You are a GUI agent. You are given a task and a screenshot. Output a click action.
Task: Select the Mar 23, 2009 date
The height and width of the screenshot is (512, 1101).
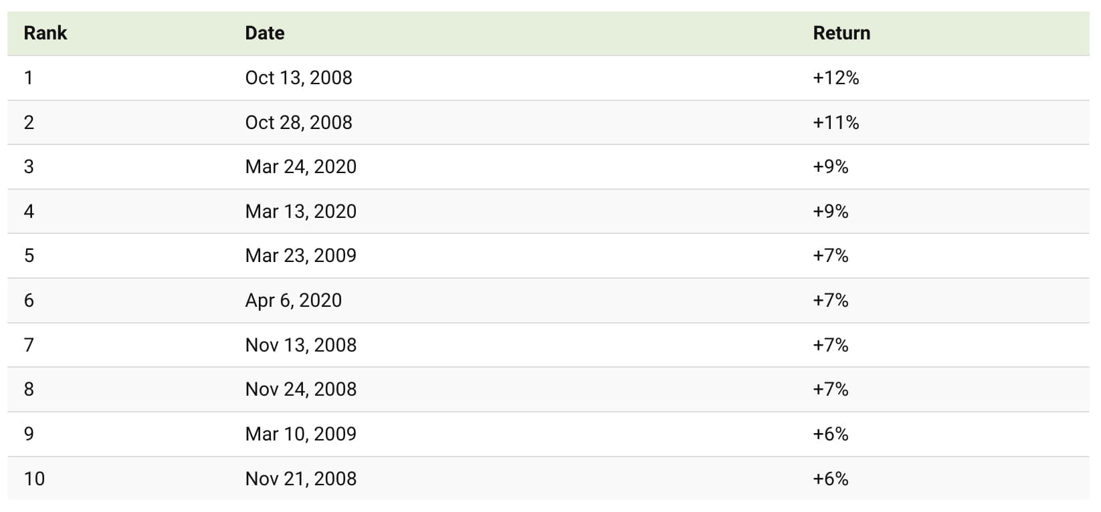[x=300, y=255]
